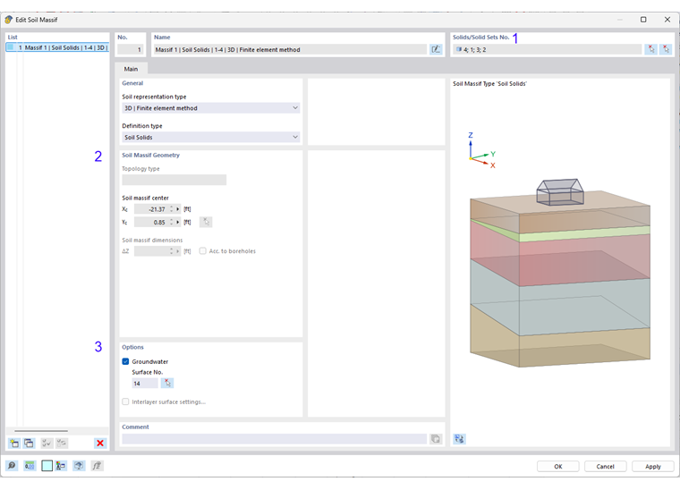The height and width of the screenshot is (490, 680).
Task: Click the No. field showing 1
Action: point(130,49)
